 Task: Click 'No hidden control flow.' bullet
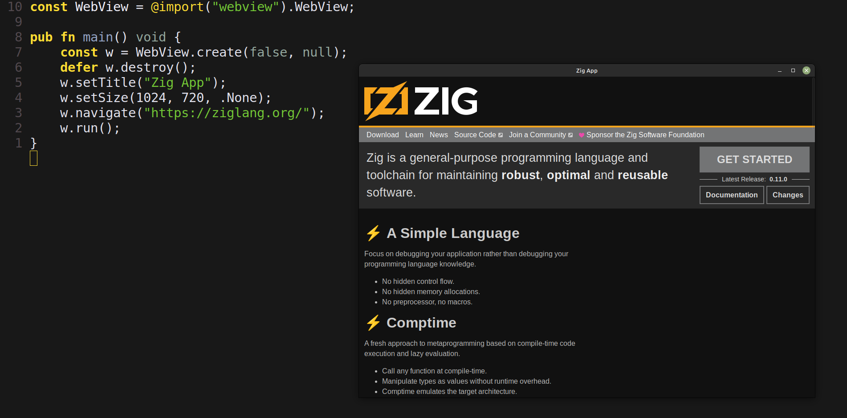pyautogui.click(x=418, y=281)
